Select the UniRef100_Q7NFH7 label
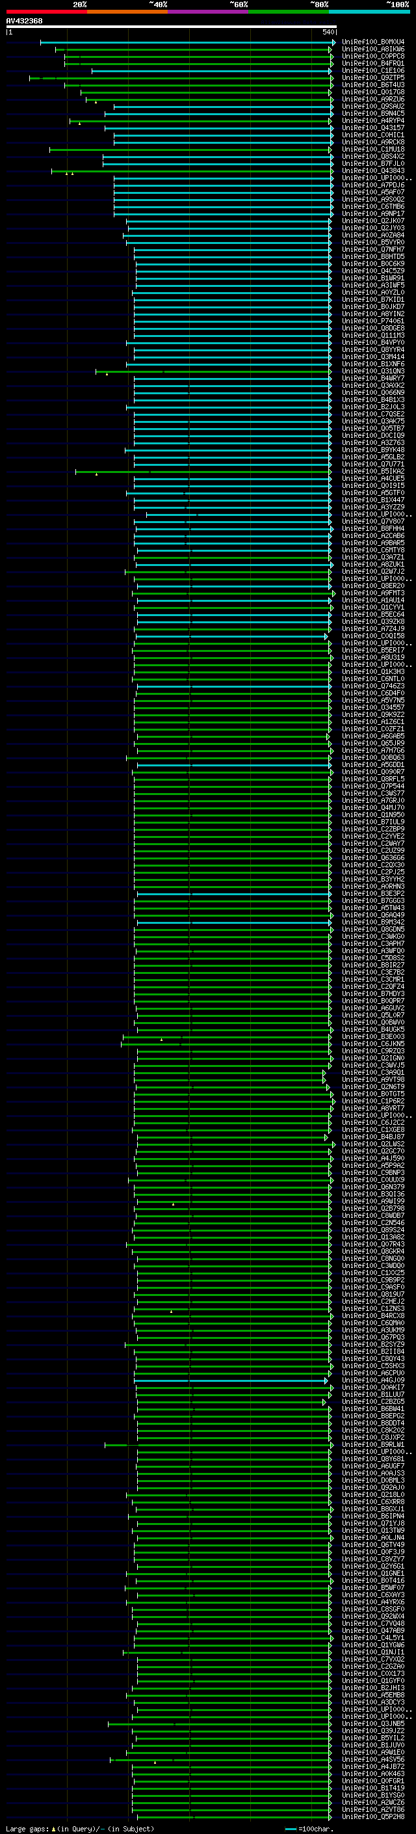The image size is (416, 1834). click(373, 249)
